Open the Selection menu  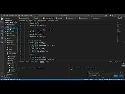pyautogui.click(x=11, y=15)
